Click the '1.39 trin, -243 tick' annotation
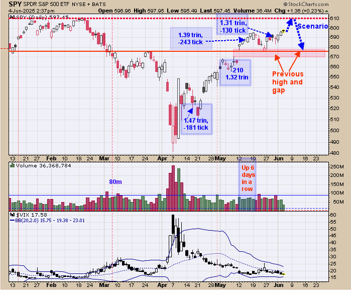This screenshot has width=351, height=290. pos(190,38)
